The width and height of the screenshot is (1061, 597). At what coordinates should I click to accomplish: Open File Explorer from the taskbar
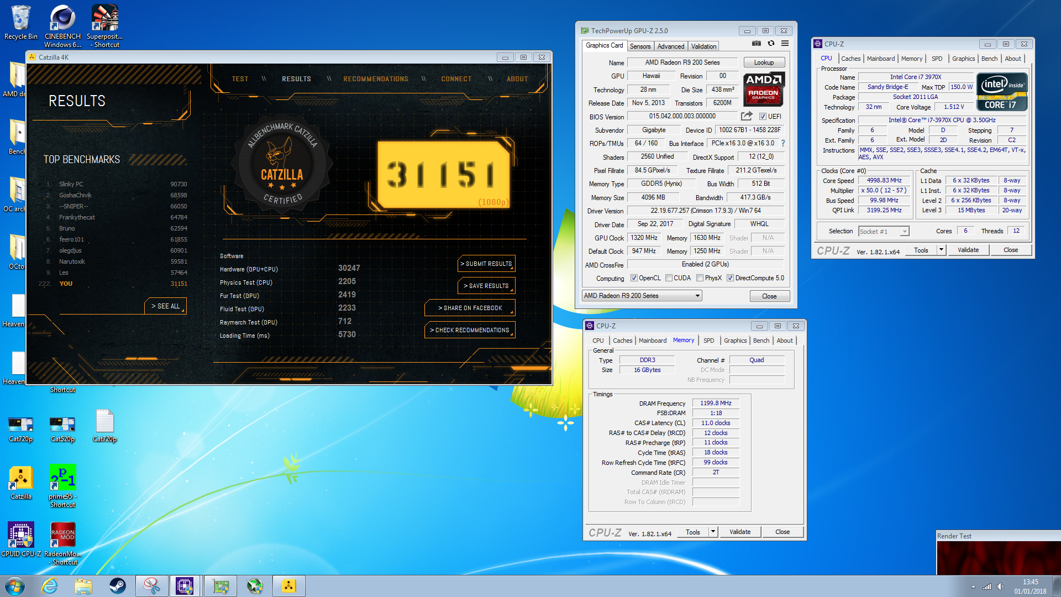tap(83, 586)
